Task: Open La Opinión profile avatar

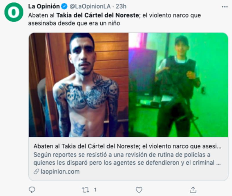Action: pyautogui.click(x=14, y=12)
